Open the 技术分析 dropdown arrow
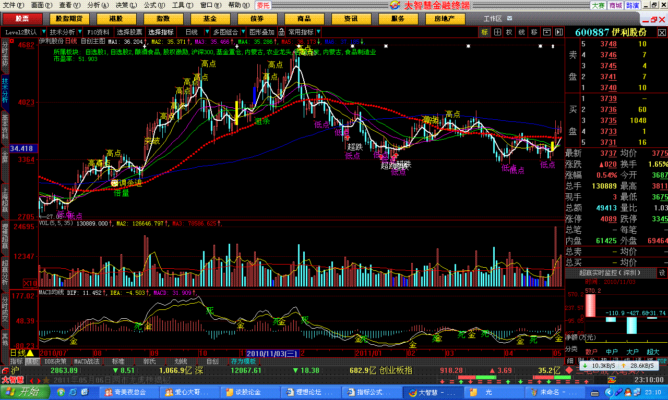668x400 pixels. pos(79,32)
